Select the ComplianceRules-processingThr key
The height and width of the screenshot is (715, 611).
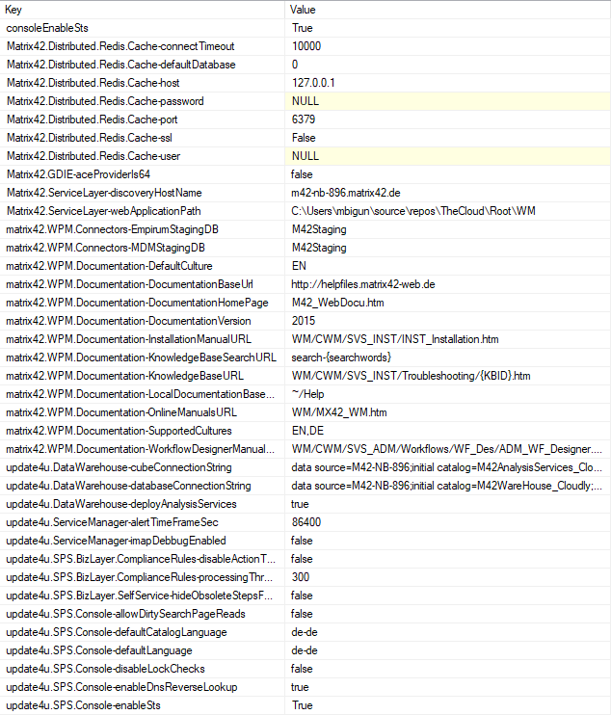(143, 577)
